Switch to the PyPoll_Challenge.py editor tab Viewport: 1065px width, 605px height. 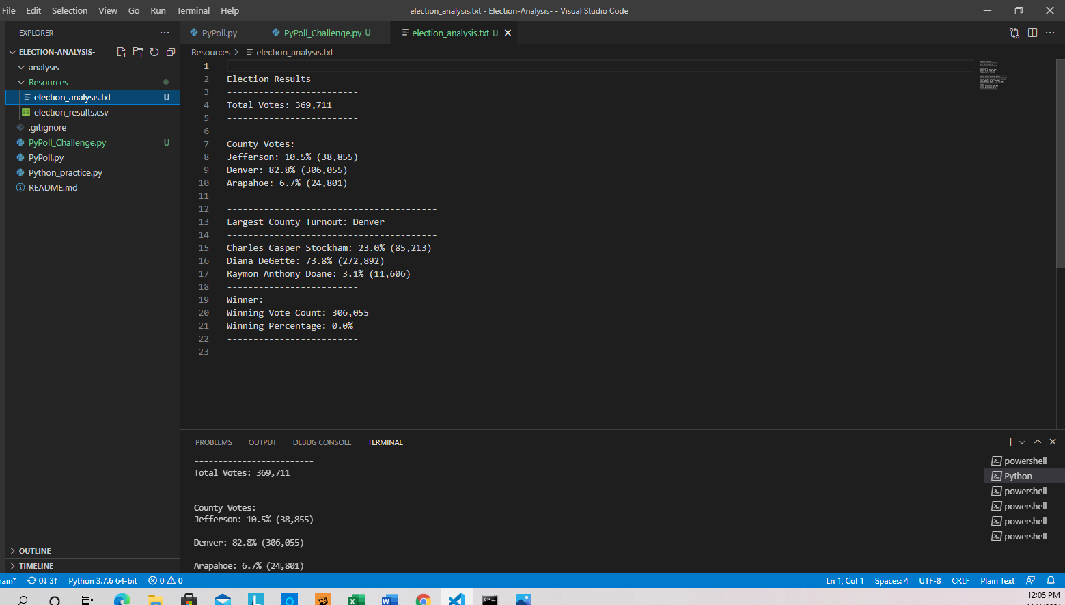[x=327, y=33]
